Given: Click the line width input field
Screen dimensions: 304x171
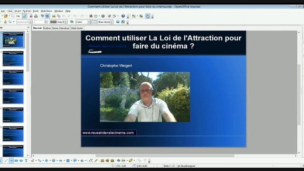Looking at the screenshot, I should (39, 22).
